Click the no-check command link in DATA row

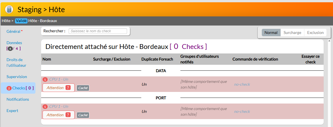[x=242, y=84]
